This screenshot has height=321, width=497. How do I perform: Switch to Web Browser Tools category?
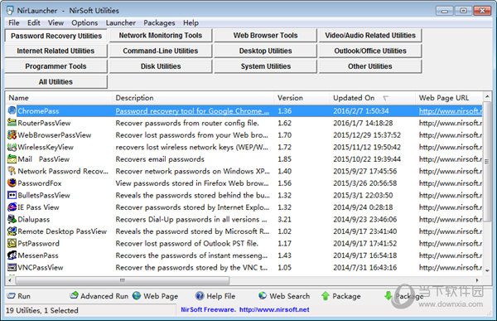(x=265, y=35)
